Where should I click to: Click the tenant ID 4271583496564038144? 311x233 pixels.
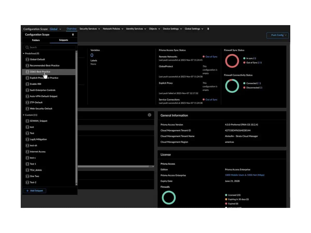[238, 130]
